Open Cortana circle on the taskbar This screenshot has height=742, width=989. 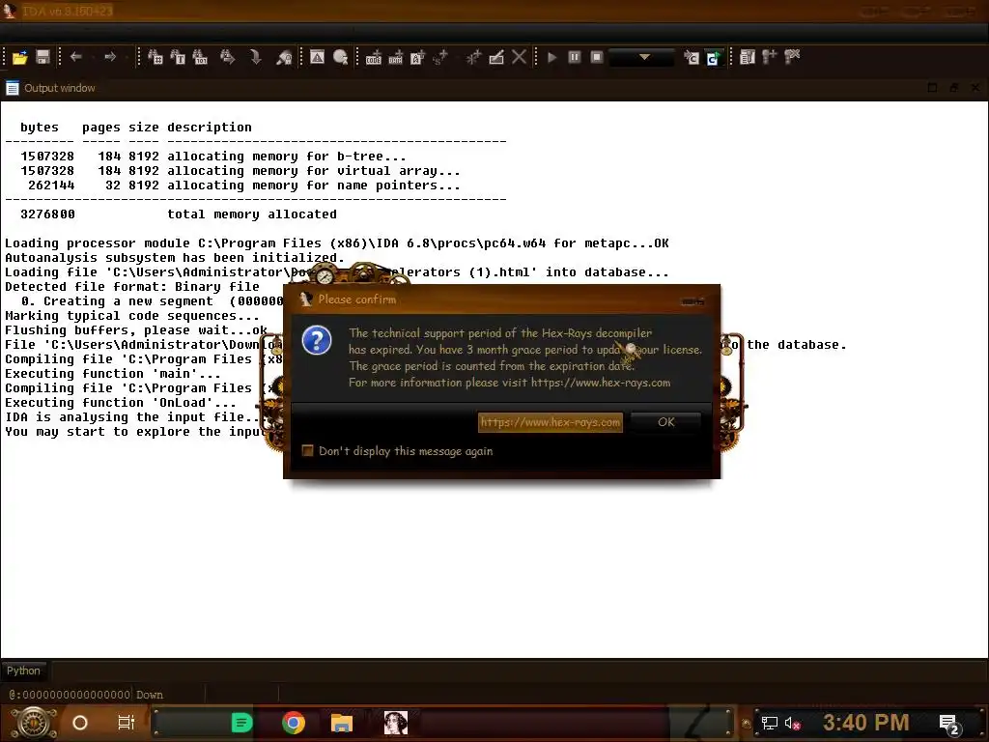[x=80, y=723]
